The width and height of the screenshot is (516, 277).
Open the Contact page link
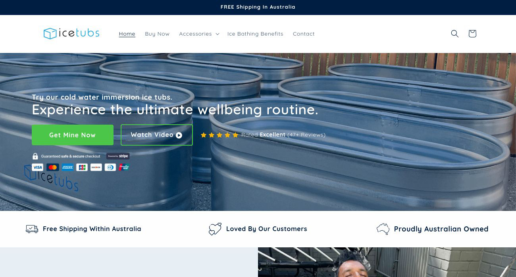[304, 34]
